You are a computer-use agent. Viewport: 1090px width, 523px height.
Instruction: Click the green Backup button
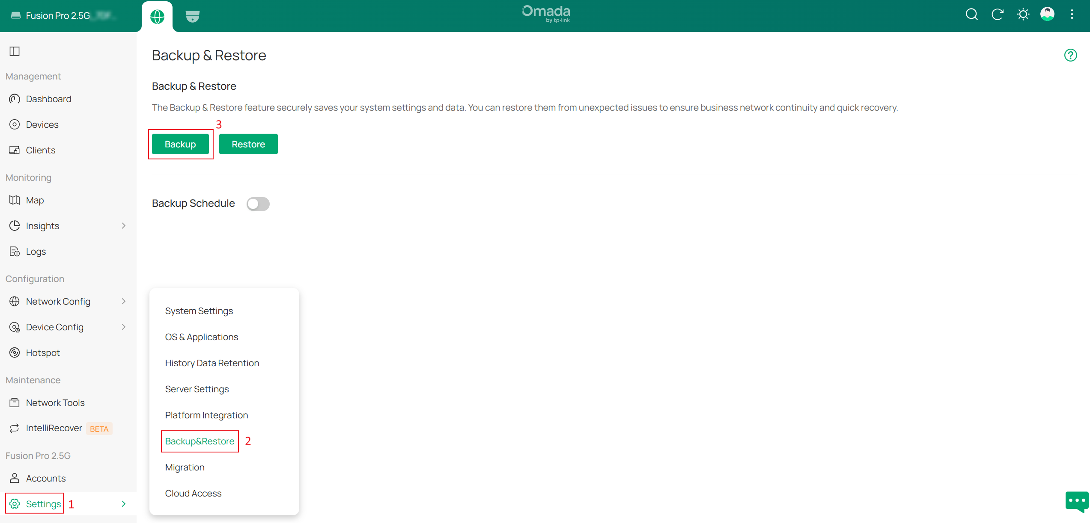[180, 144]
